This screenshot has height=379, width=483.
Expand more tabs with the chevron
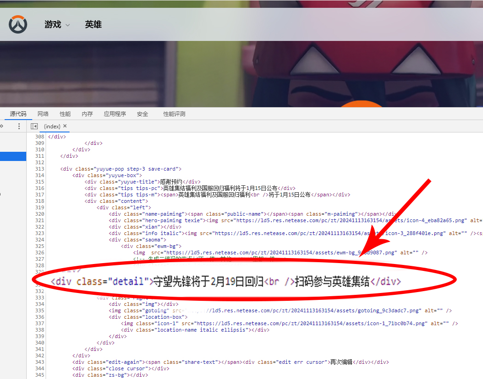pos(1,126)
